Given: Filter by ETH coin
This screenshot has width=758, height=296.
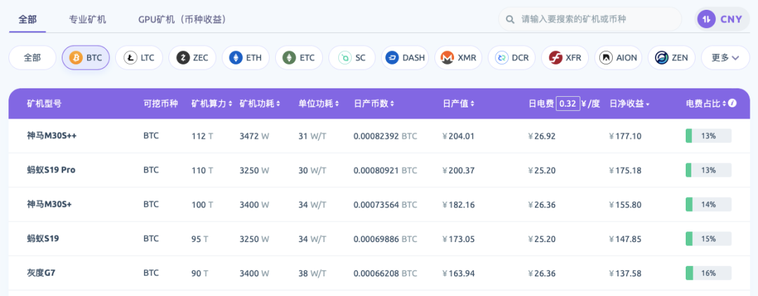Looking at the screenshot, I should 246,58.
